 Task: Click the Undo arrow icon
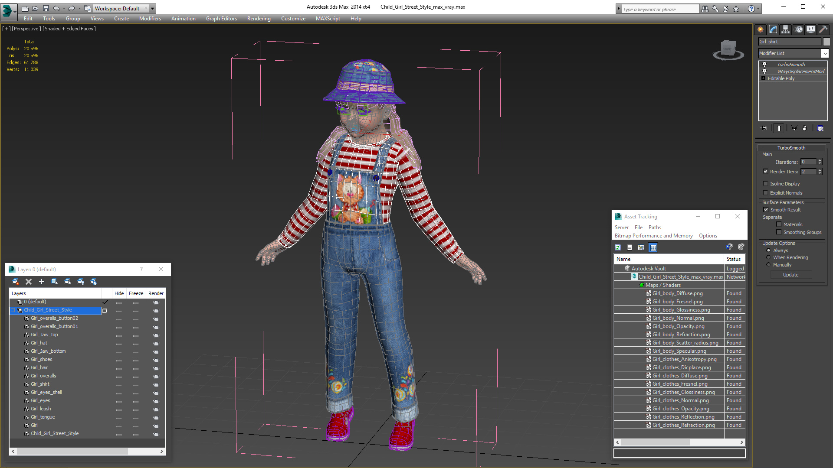pos(56,8)
